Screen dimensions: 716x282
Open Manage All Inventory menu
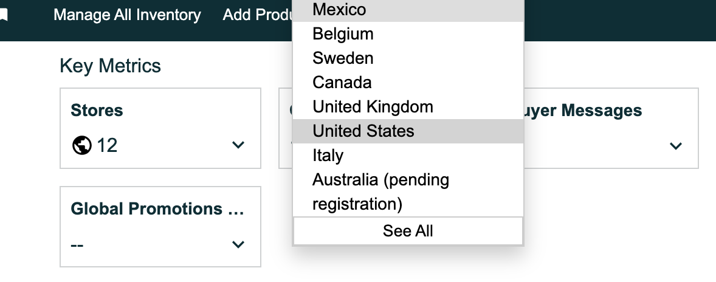(x=127, y=15)
